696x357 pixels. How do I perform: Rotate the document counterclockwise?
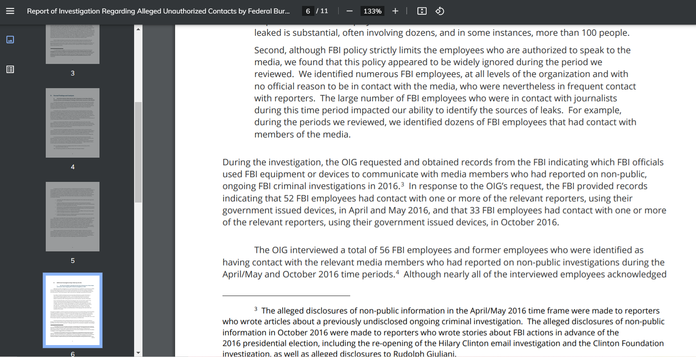pyautogui.click(x=440, y=11)
